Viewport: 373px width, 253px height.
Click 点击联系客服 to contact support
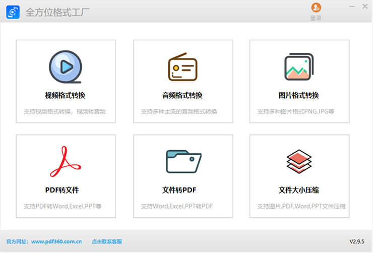click(107, 241)
